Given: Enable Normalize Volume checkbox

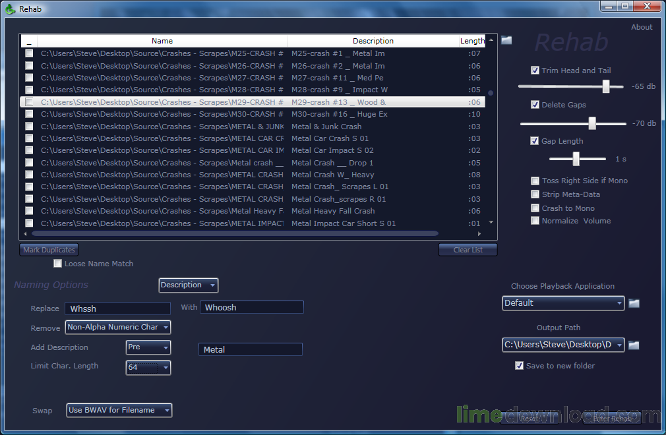Looking at the screenshot, I should tap(535, 221).
